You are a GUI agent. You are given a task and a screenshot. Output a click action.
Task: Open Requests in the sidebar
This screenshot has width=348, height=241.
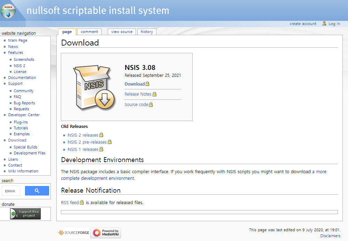point(21,109)
